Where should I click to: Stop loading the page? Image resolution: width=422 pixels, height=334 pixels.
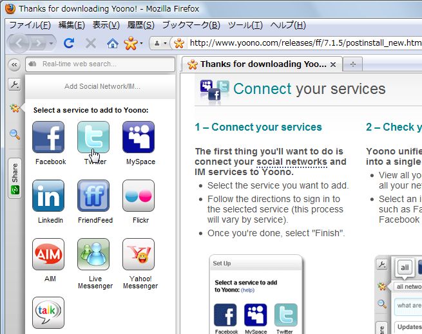[x=91, y=43]
